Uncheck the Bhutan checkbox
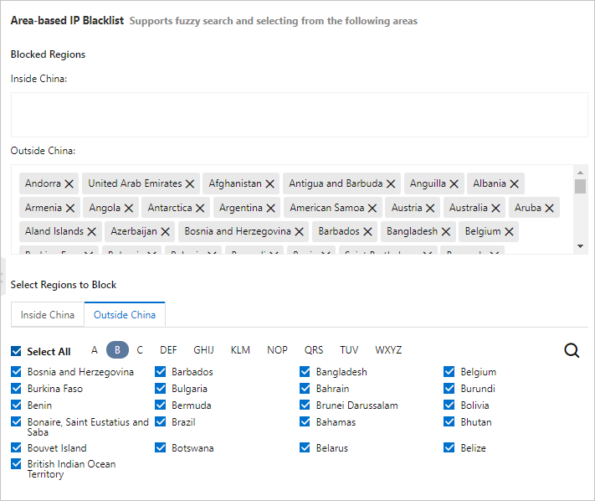The height and width of the screenshot is (501, 595). 449,422
